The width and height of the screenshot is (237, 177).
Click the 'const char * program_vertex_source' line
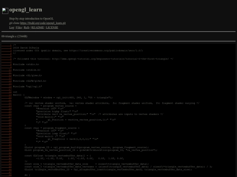pyautogui.click(x=50, y=106)
